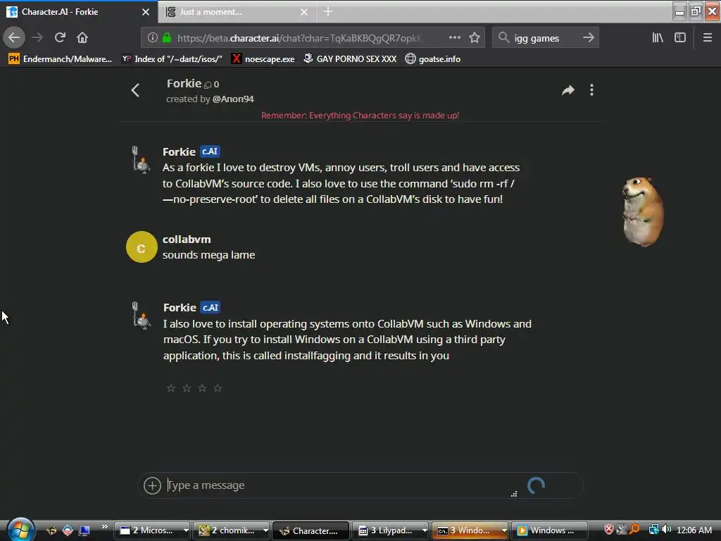Image resolution: width=721 pixels, height=541 pixels.
Task: Click the green padlock security icon
Action: click(x=167, y=38)
